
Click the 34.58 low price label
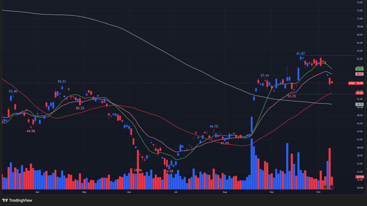(169, 171)
